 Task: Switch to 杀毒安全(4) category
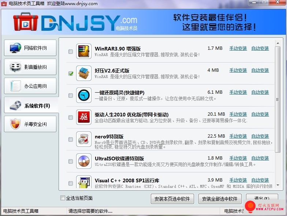click(30, 124)
